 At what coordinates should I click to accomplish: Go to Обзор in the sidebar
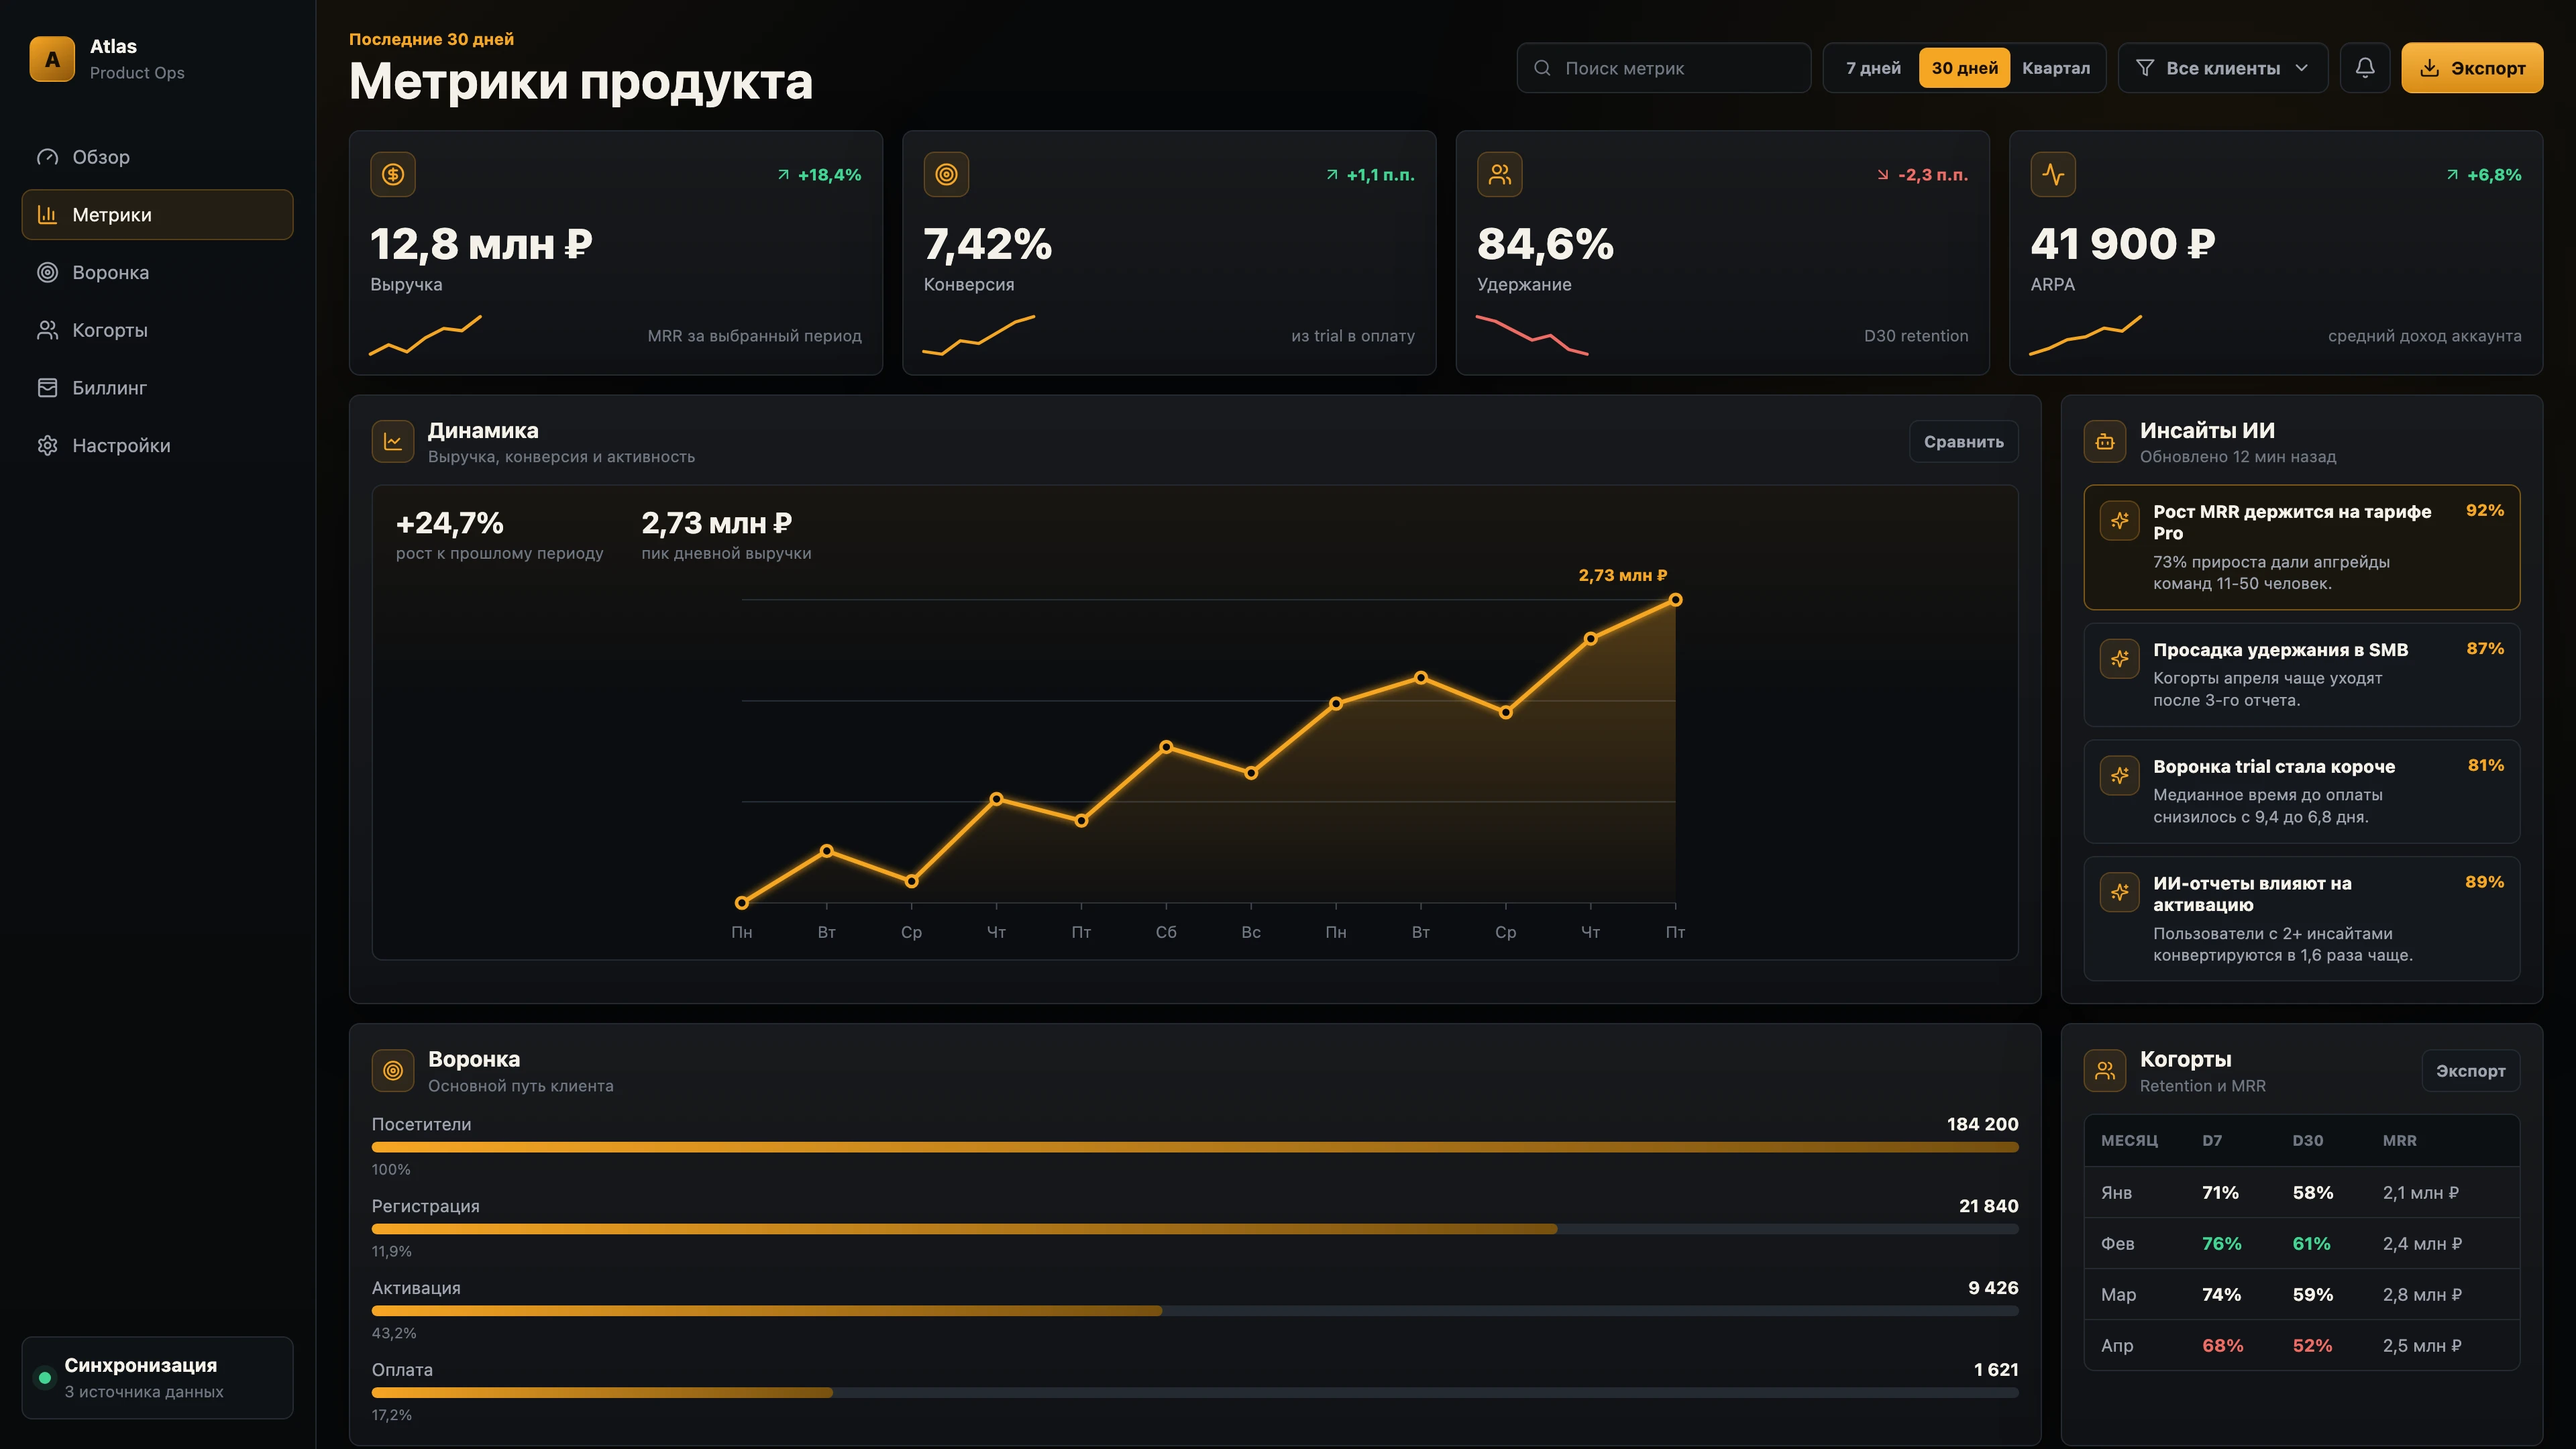click(157, 157)
